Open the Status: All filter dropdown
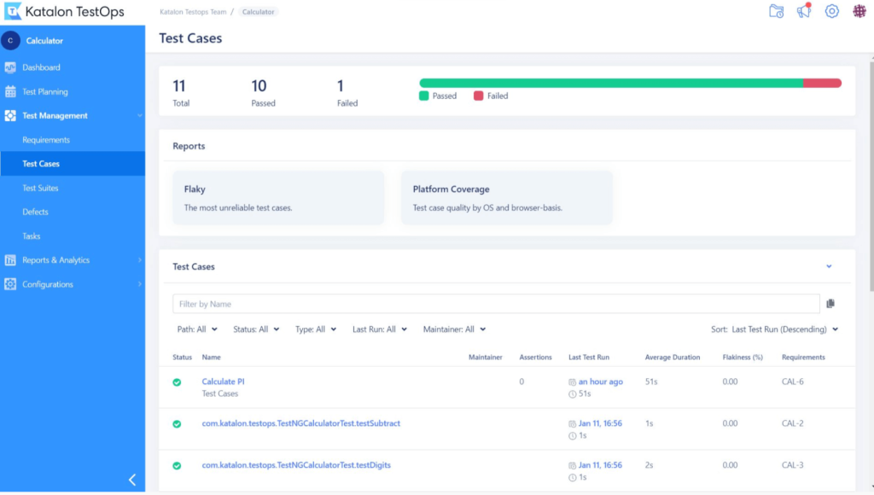The image size is (874, 495). click(256, 329)
